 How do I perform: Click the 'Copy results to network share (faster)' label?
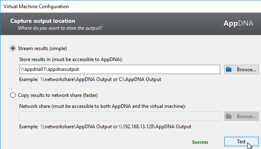pyautogui.click(x=58, y=95)
